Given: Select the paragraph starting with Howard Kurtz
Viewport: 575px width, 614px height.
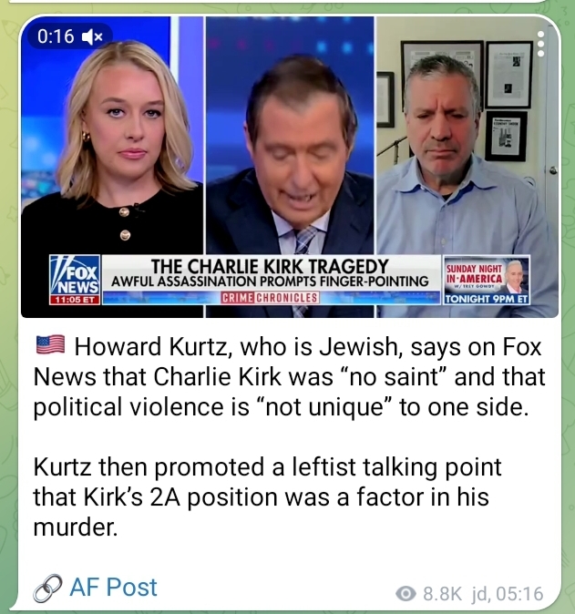Looking at the screenshot, I should click(289, 377).
